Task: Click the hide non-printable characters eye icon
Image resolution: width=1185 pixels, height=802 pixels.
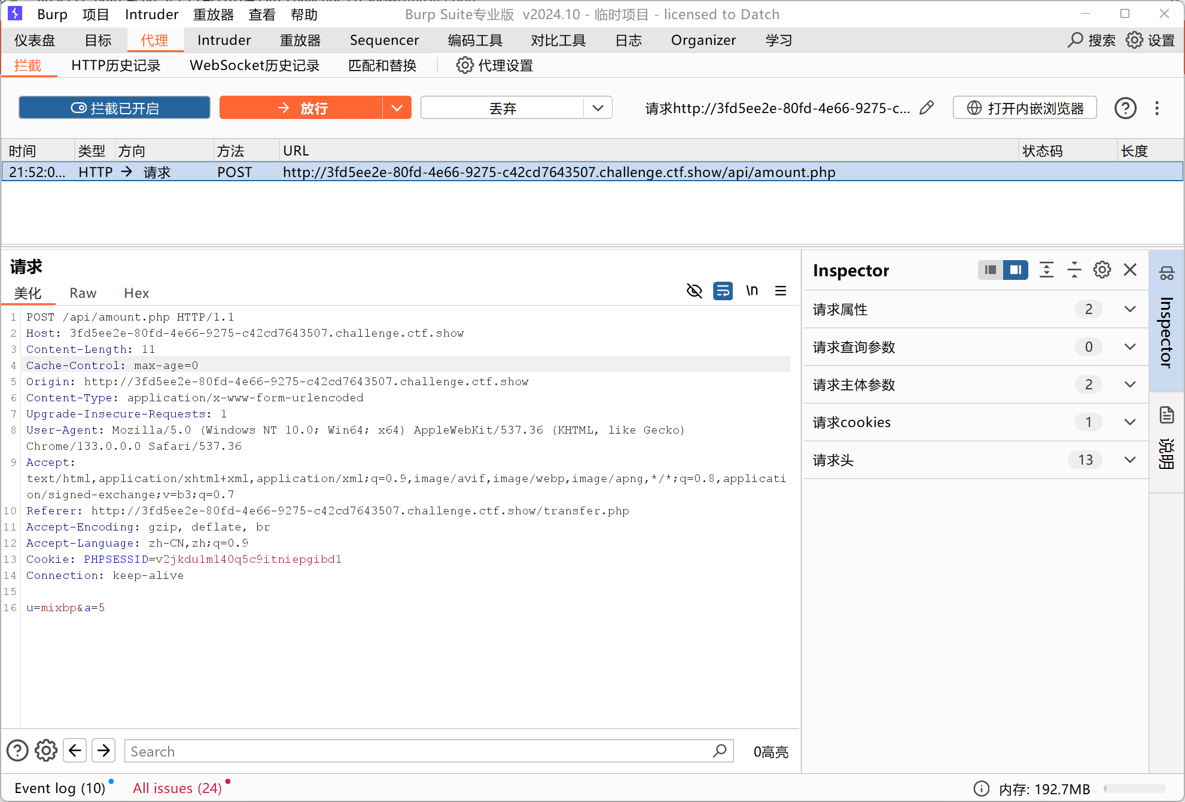Action: (x=694, y=291)
